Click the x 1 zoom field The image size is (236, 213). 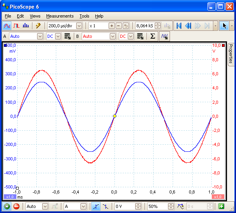coord(98,26)
